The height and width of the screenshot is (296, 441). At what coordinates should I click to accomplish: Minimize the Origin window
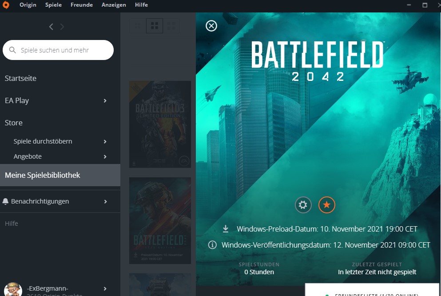click(409, 5)
